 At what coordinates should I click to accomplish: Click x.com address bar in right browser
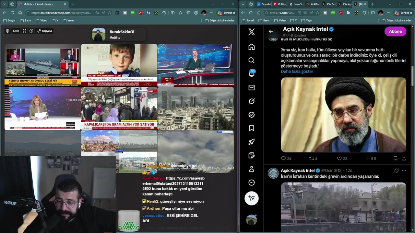point(282,13)
